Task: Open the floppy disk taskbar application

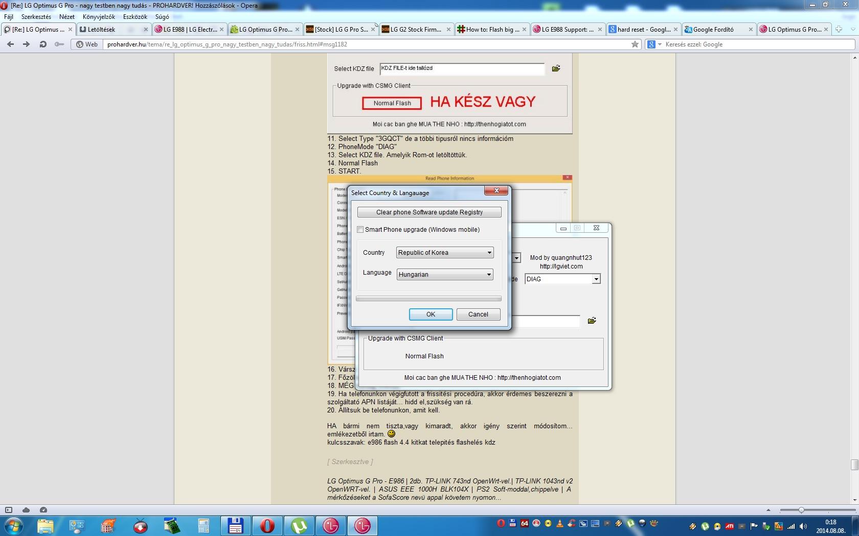Action: 235,525
